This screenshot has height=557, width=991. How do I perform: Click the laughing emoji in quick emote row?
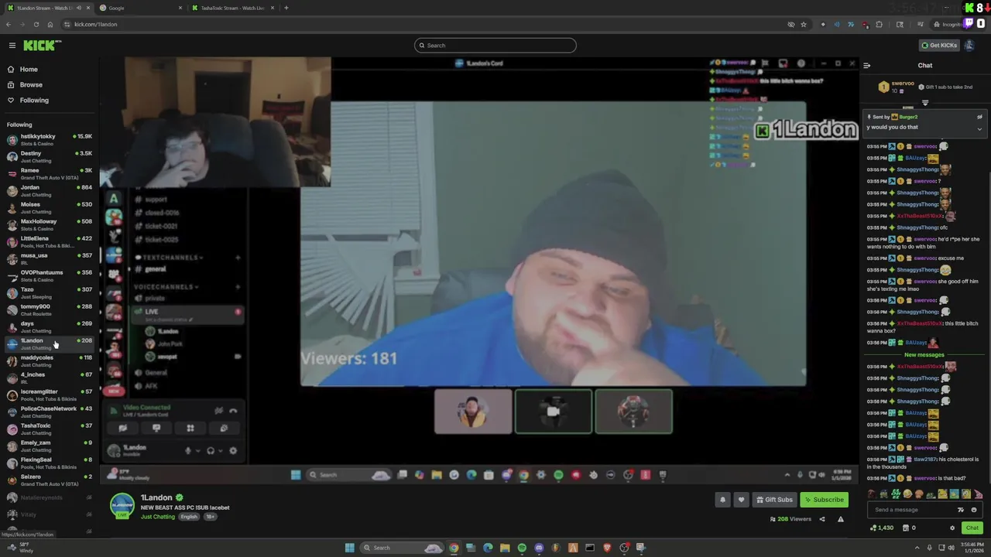pos(907,494)
